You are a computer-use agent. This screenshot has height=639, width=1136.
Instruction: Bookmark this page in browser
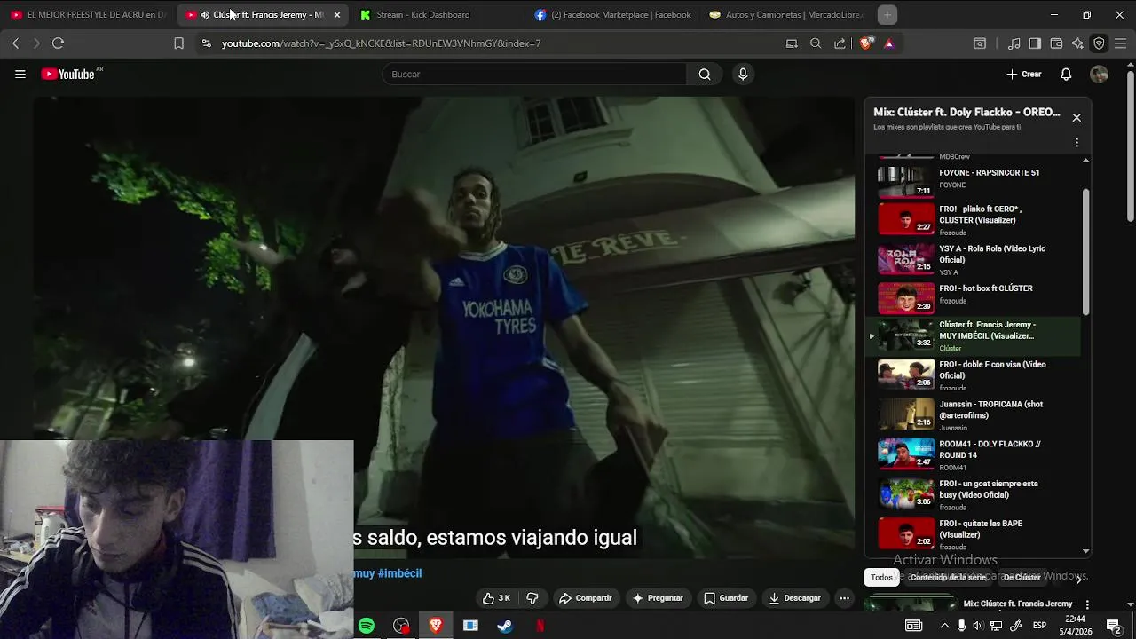click(178, 43)
